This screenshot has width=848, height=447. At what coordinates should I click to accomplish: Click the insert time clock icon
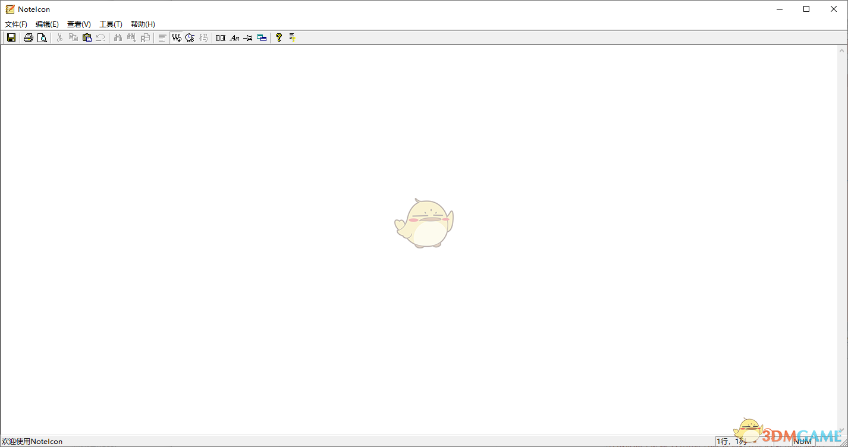coord(189,37)
